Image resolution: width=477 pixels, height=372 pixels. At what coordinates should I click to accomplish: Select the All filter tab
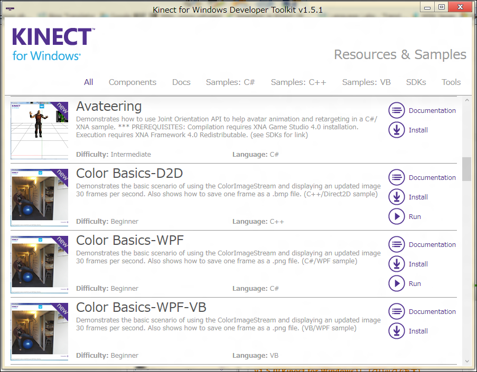click(89, 82)
